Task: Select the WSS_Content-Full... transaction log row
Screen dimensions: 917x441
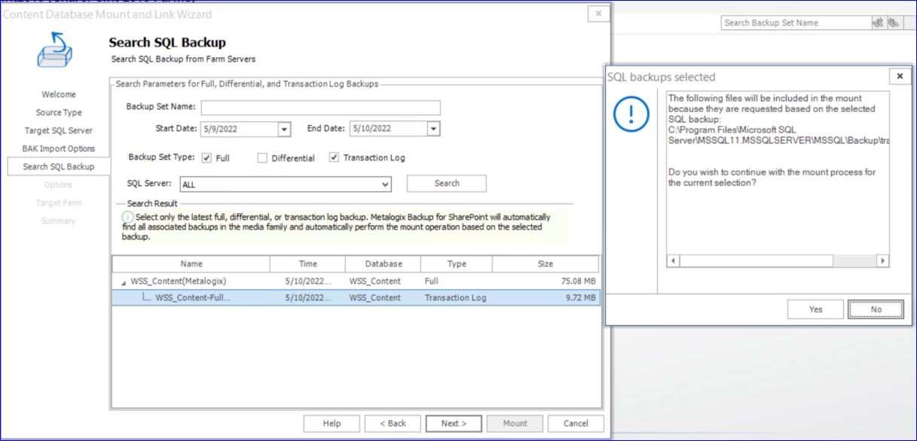Action: click(x=356, y=298)
